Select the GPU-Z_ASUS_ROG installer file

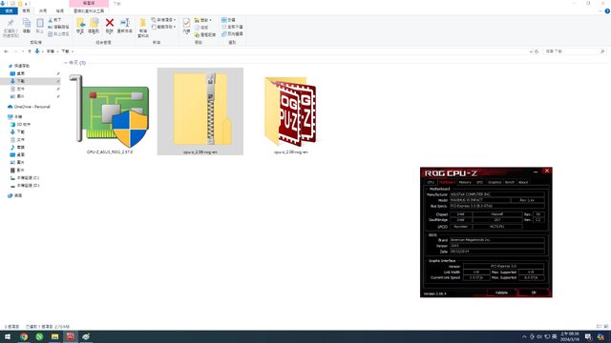[110, 113]
